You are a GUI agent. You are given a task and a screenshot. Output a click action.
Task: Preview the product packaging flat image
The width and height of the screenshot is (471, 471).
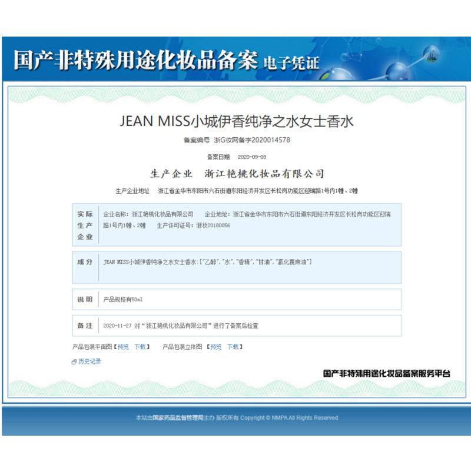[x=123, y=347]
